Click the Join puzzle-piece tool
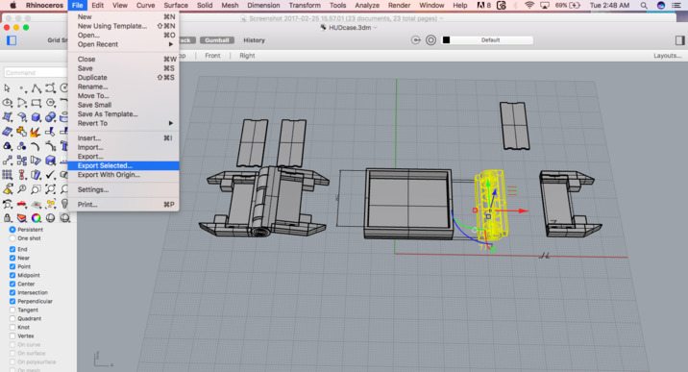Viewport: 688px width, 372px height. (22, 132)
